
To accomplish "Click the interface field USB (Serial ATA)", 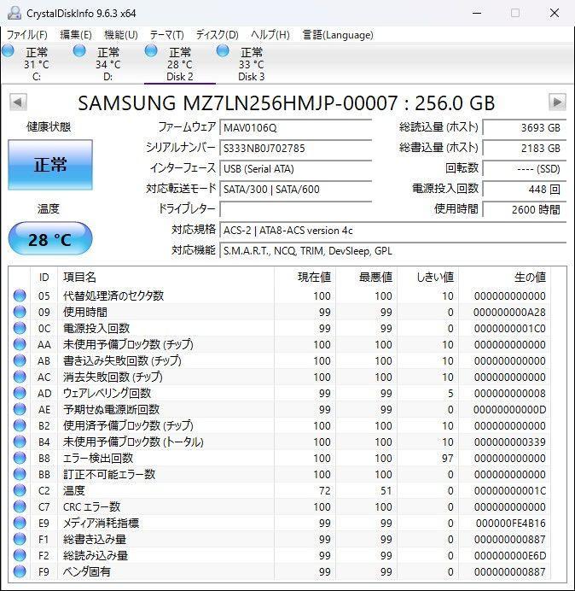I will click(296, 168).
